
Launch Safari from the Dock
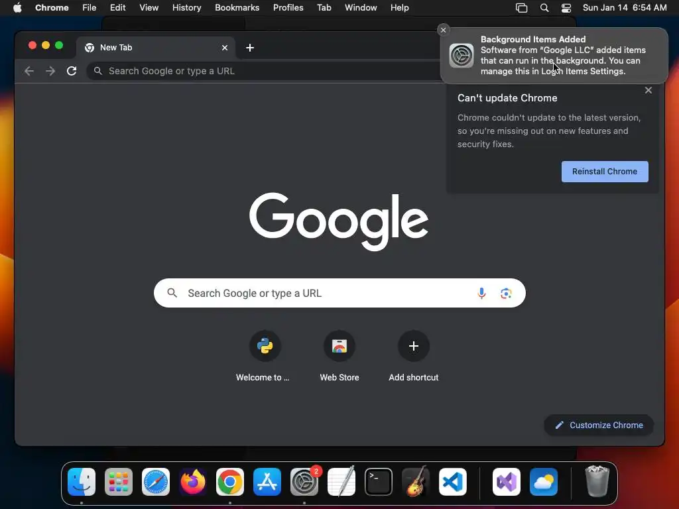[x=156, y=482]
